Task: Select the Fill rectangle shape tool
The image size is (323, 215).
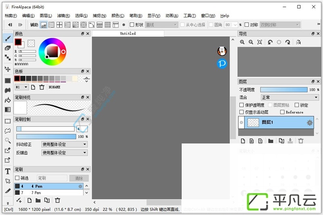Action: (8, 80)
